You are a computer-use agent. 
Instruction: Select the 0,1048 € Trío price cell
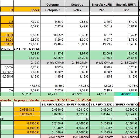(126, 132)
